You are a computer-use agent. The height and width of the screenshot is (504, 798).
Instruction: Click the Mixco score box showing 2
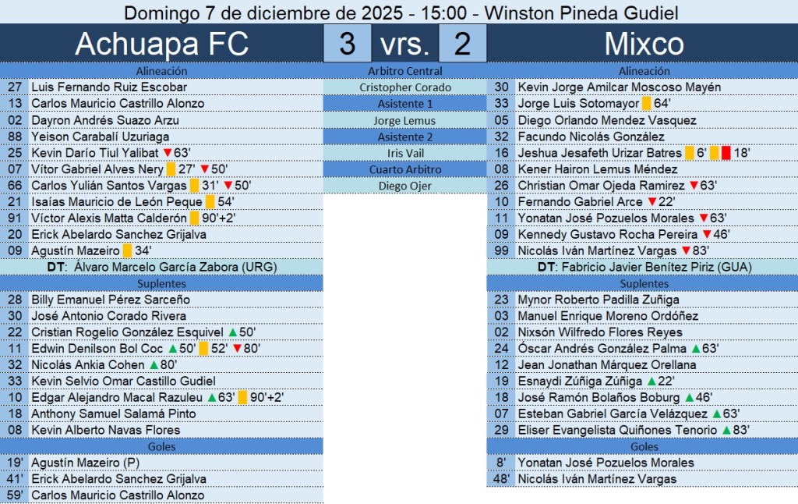[462, 44]
